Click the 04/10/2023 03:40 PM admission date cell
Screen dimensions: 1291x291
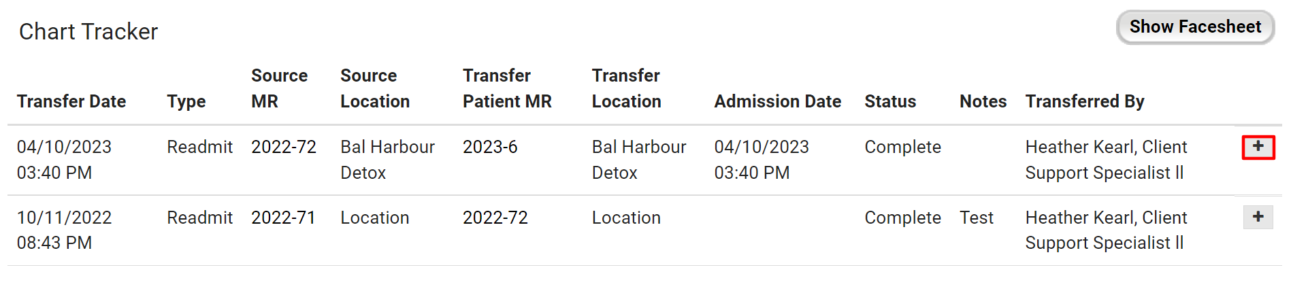coord(761,160)
